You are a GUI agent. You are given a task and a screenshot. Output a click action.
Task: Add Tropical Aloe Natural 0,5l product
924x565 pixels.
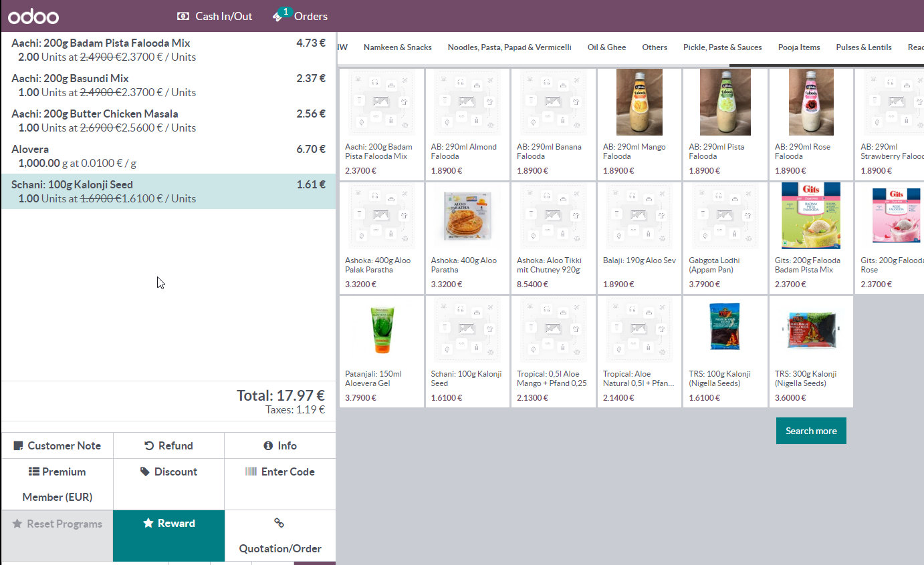point(639,351)
